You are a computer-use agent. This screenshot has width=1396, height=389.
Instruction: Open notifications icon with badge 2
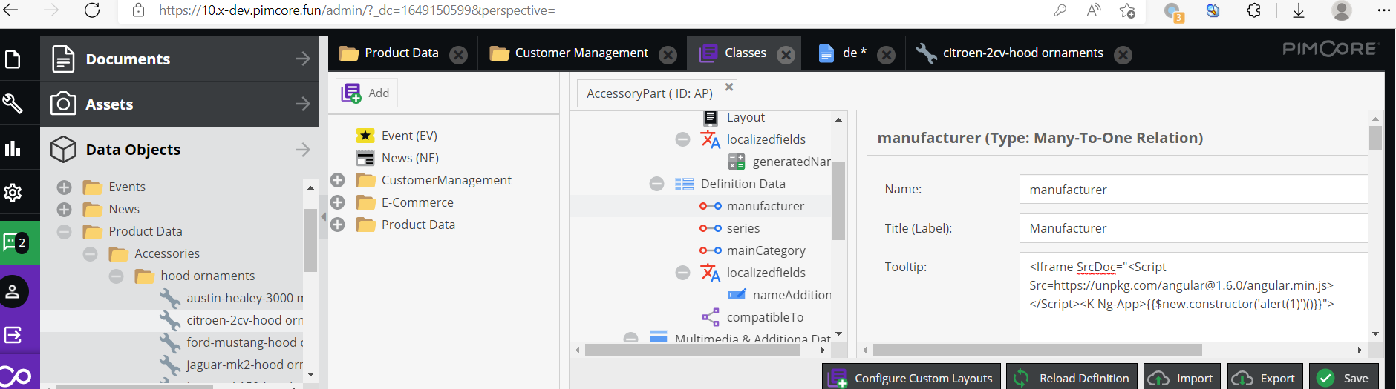(15, 242)
